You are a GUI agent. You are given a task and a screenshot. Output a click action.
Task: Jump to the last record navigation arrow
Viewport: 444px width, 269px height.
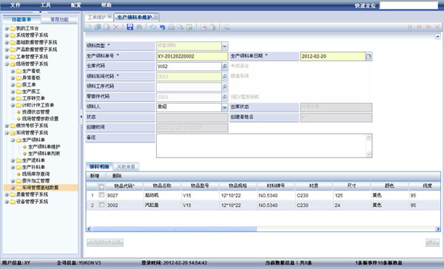click(437, 27)
